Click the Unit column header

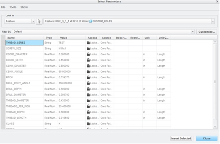pos(149,38)
